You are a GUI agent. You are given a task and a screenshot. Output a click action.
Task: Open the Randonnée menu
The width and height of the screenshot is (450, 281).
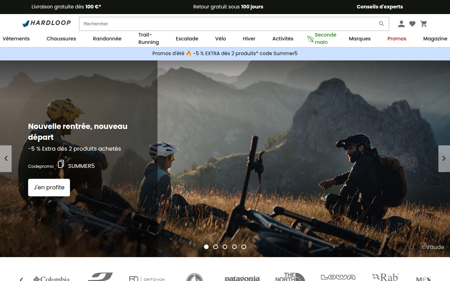tap(107, 39)
